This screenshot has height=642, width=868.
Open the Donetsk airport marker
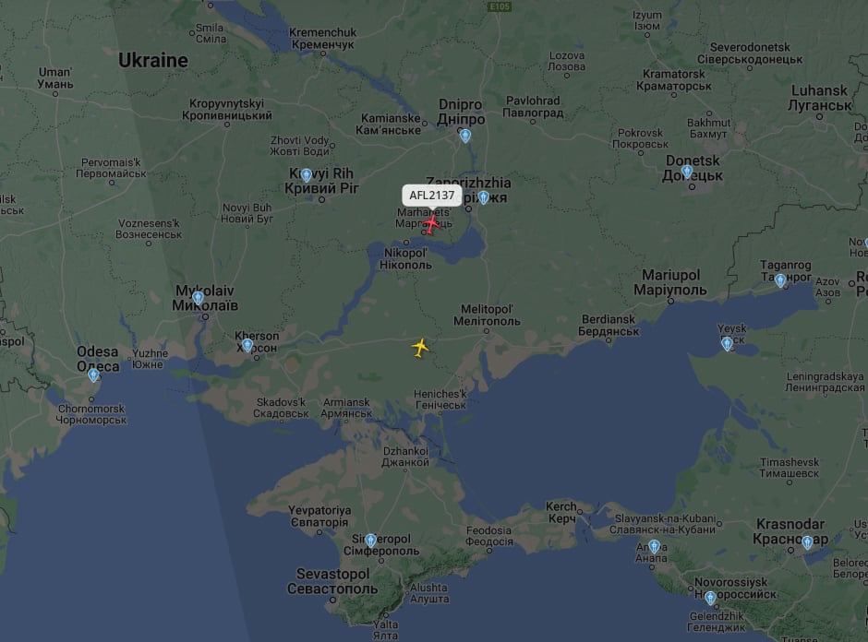(687, 172)
